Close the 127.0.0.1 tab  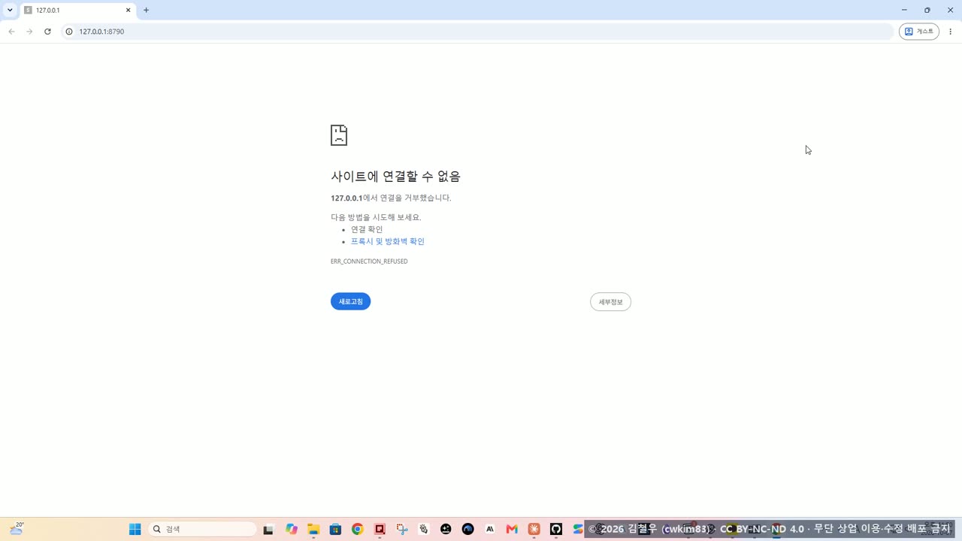click(x=128, y=11)
